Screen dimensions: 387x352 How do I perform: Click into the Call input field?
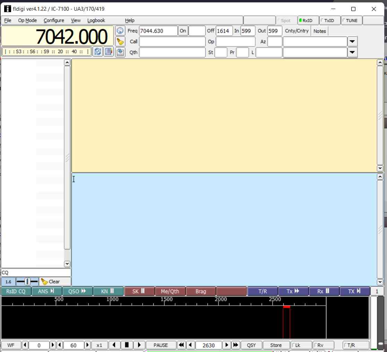(x=172, y=42)
